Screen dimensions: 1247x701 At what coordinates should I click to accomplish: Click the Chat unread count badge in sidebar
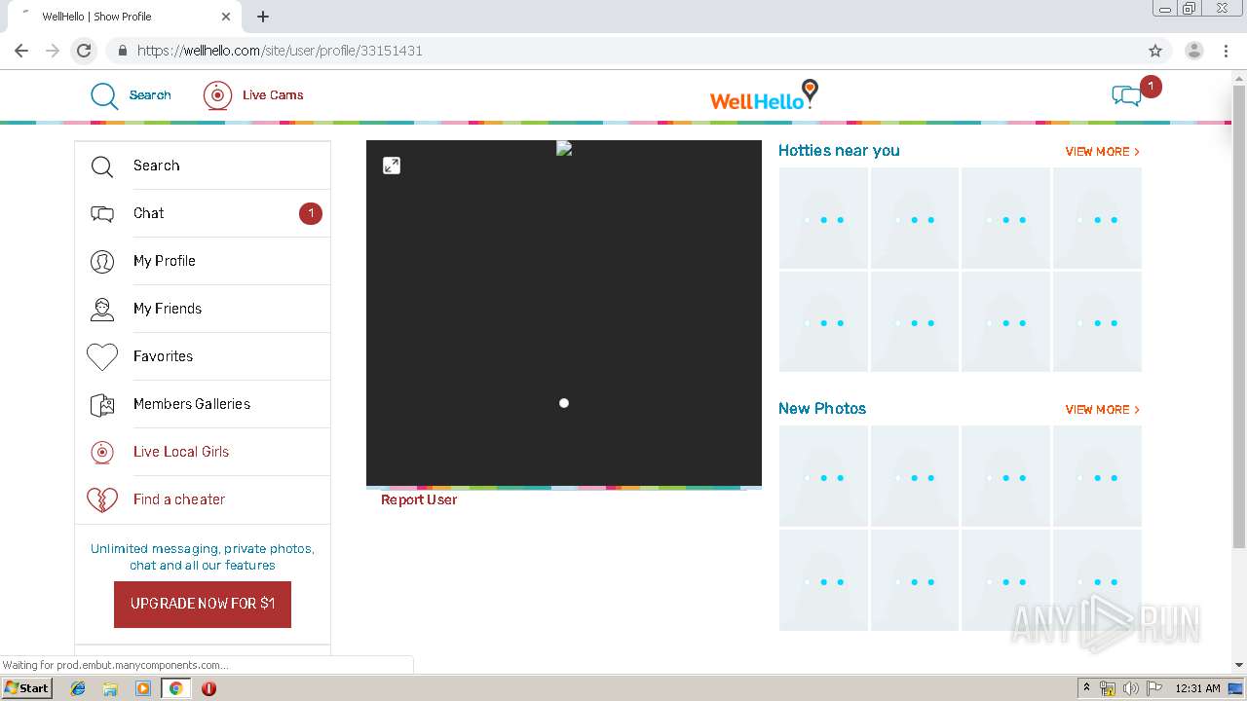[311, 213]
